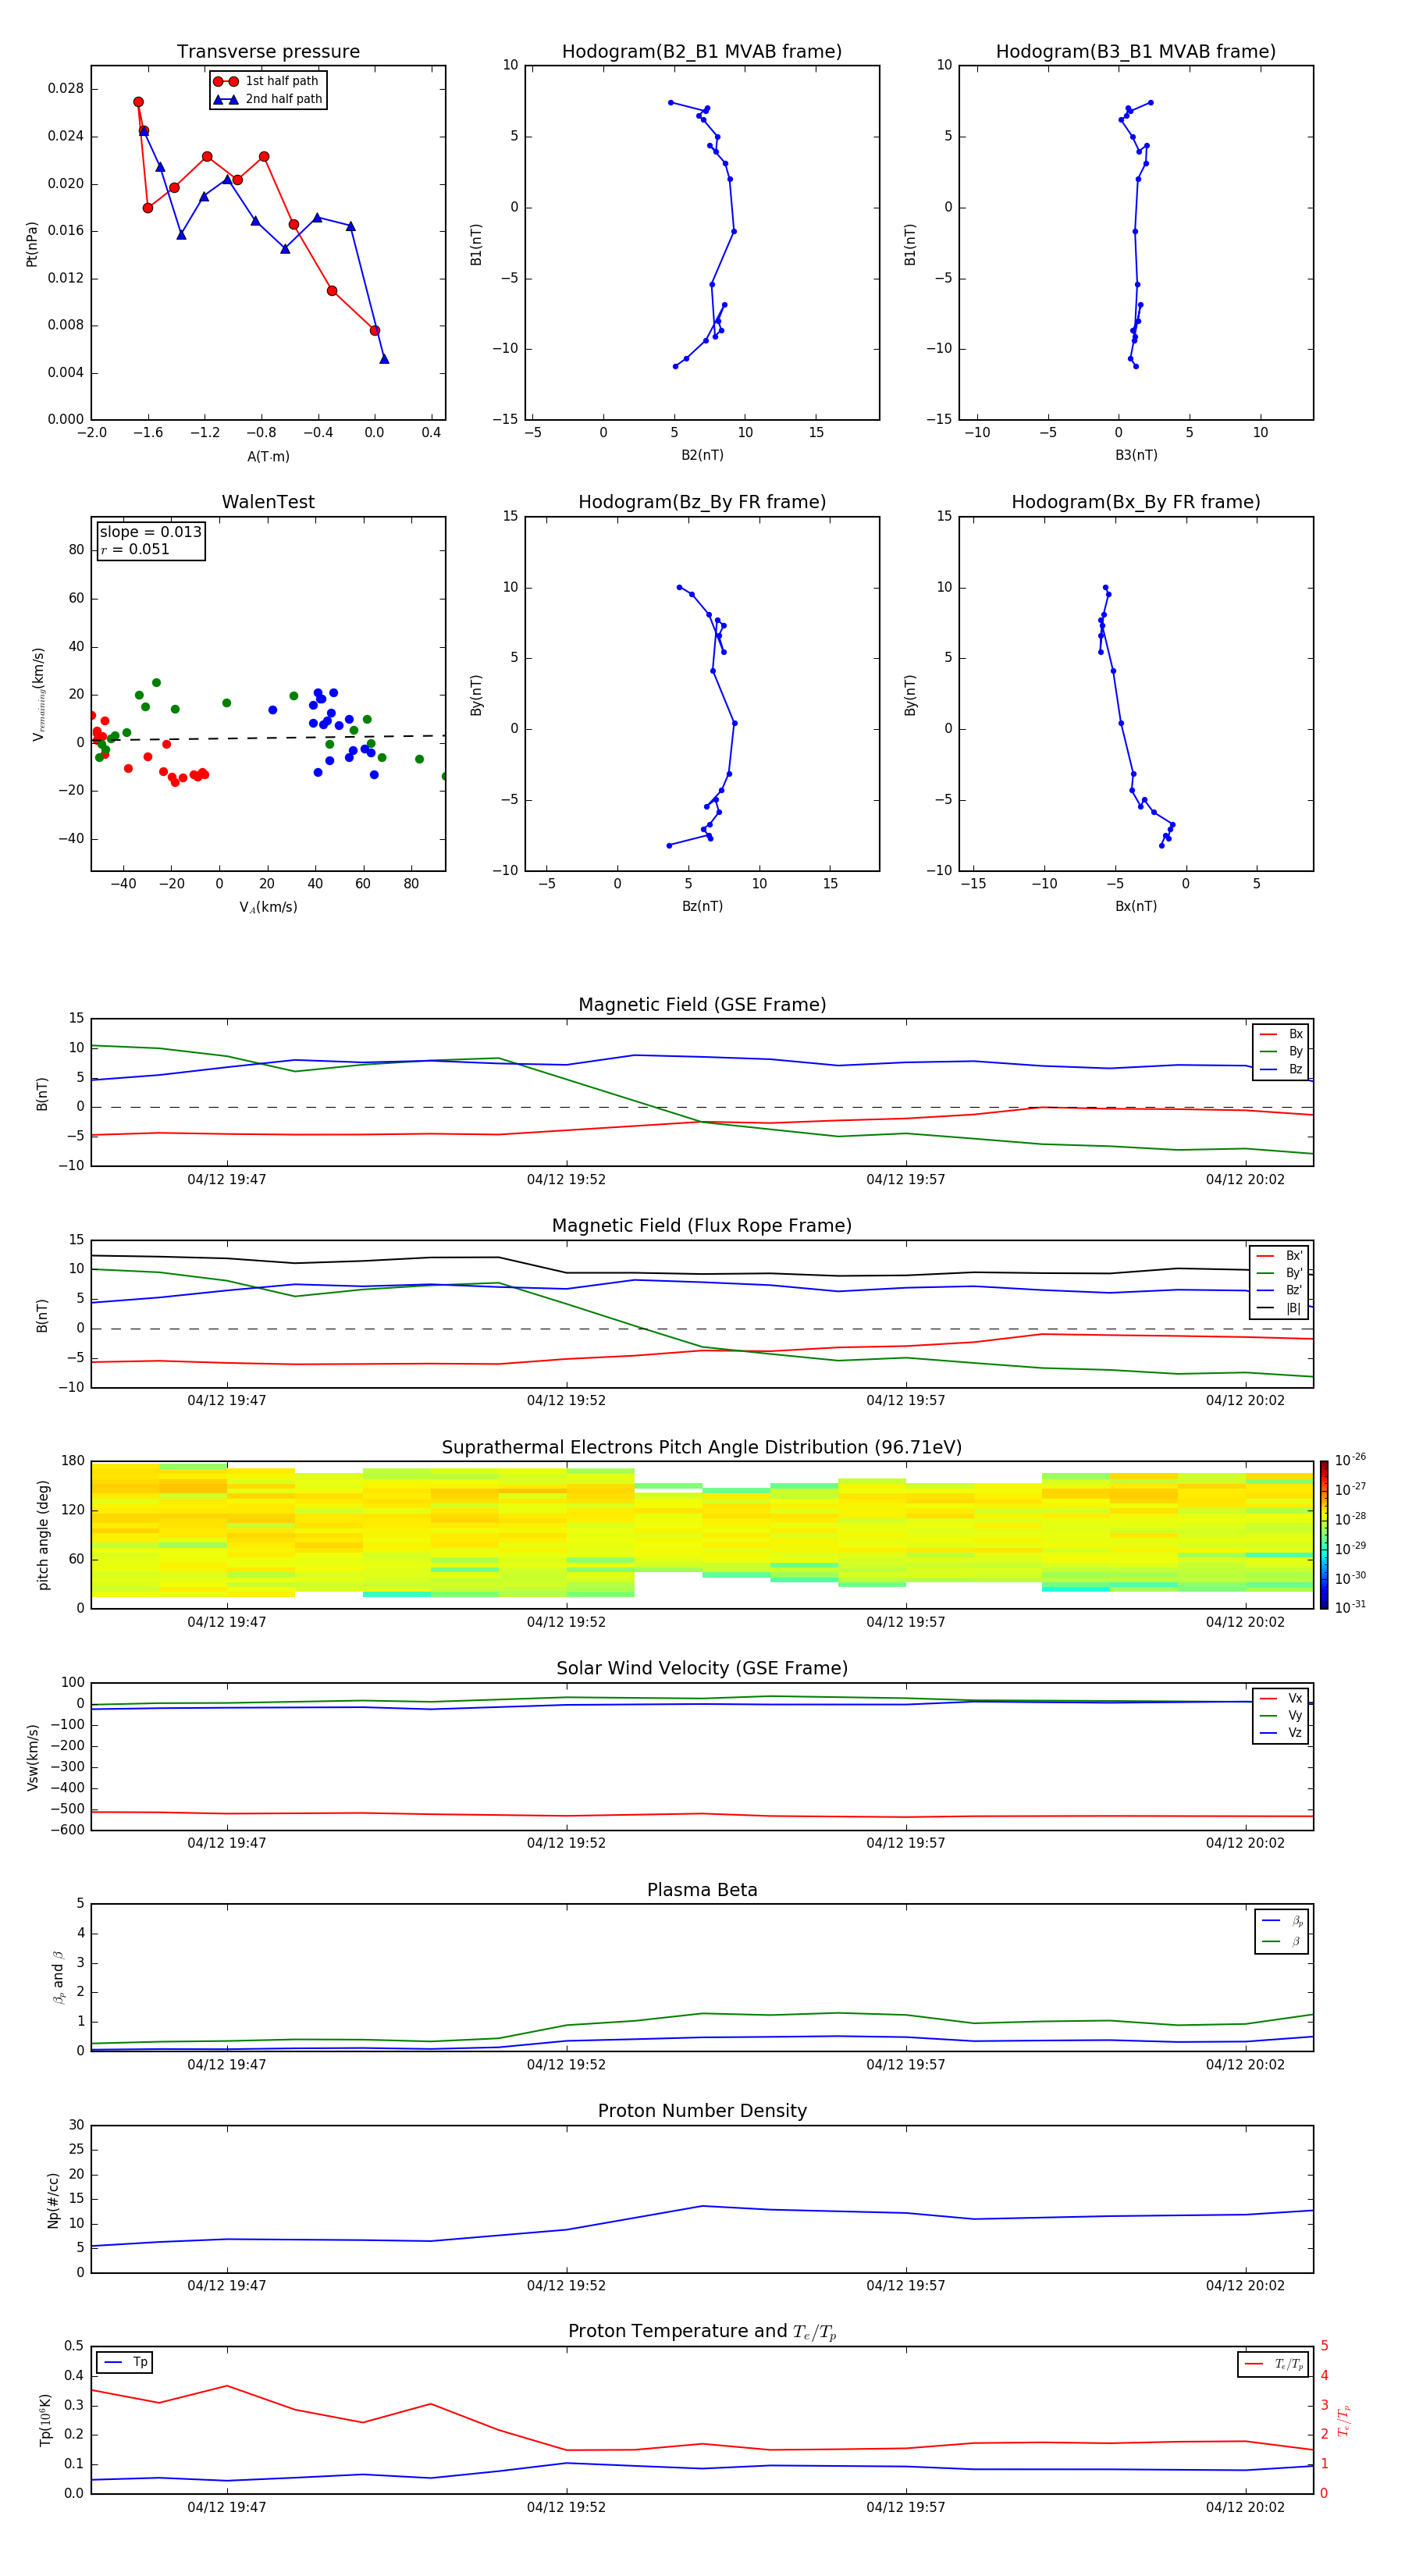The width and height of the screenshot is (1405, 2576).
Task: Click '2nd half path' legend entry
Action: (x=268, y=99)
